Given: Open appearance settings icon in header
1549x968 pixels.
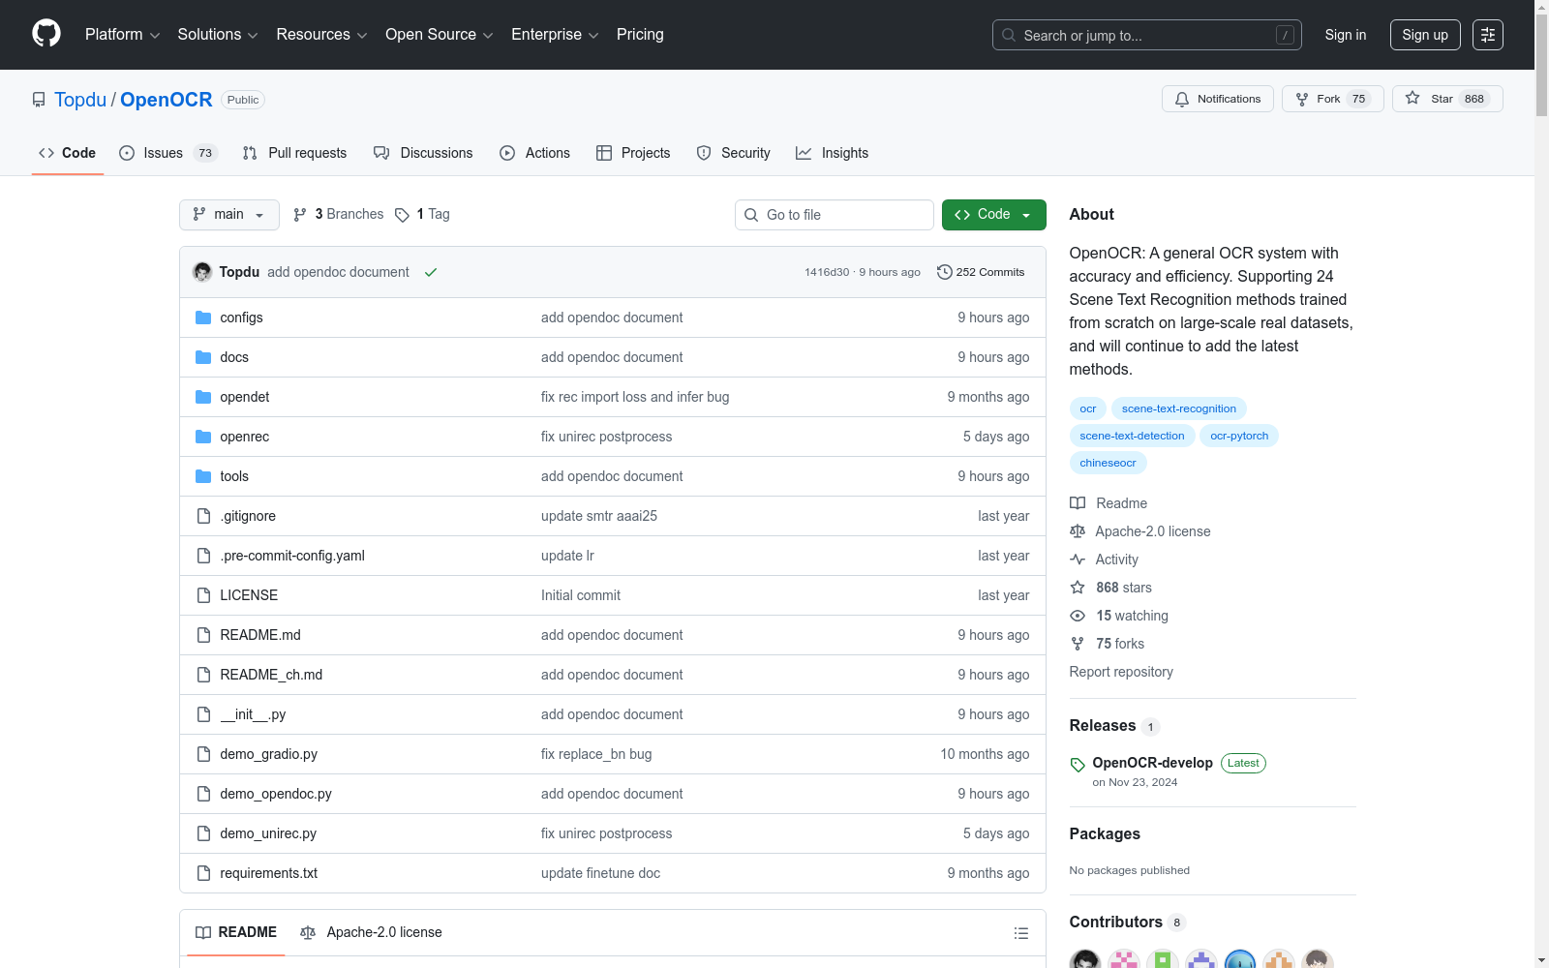Looking at the screenshot, I should click(1488, 35).
